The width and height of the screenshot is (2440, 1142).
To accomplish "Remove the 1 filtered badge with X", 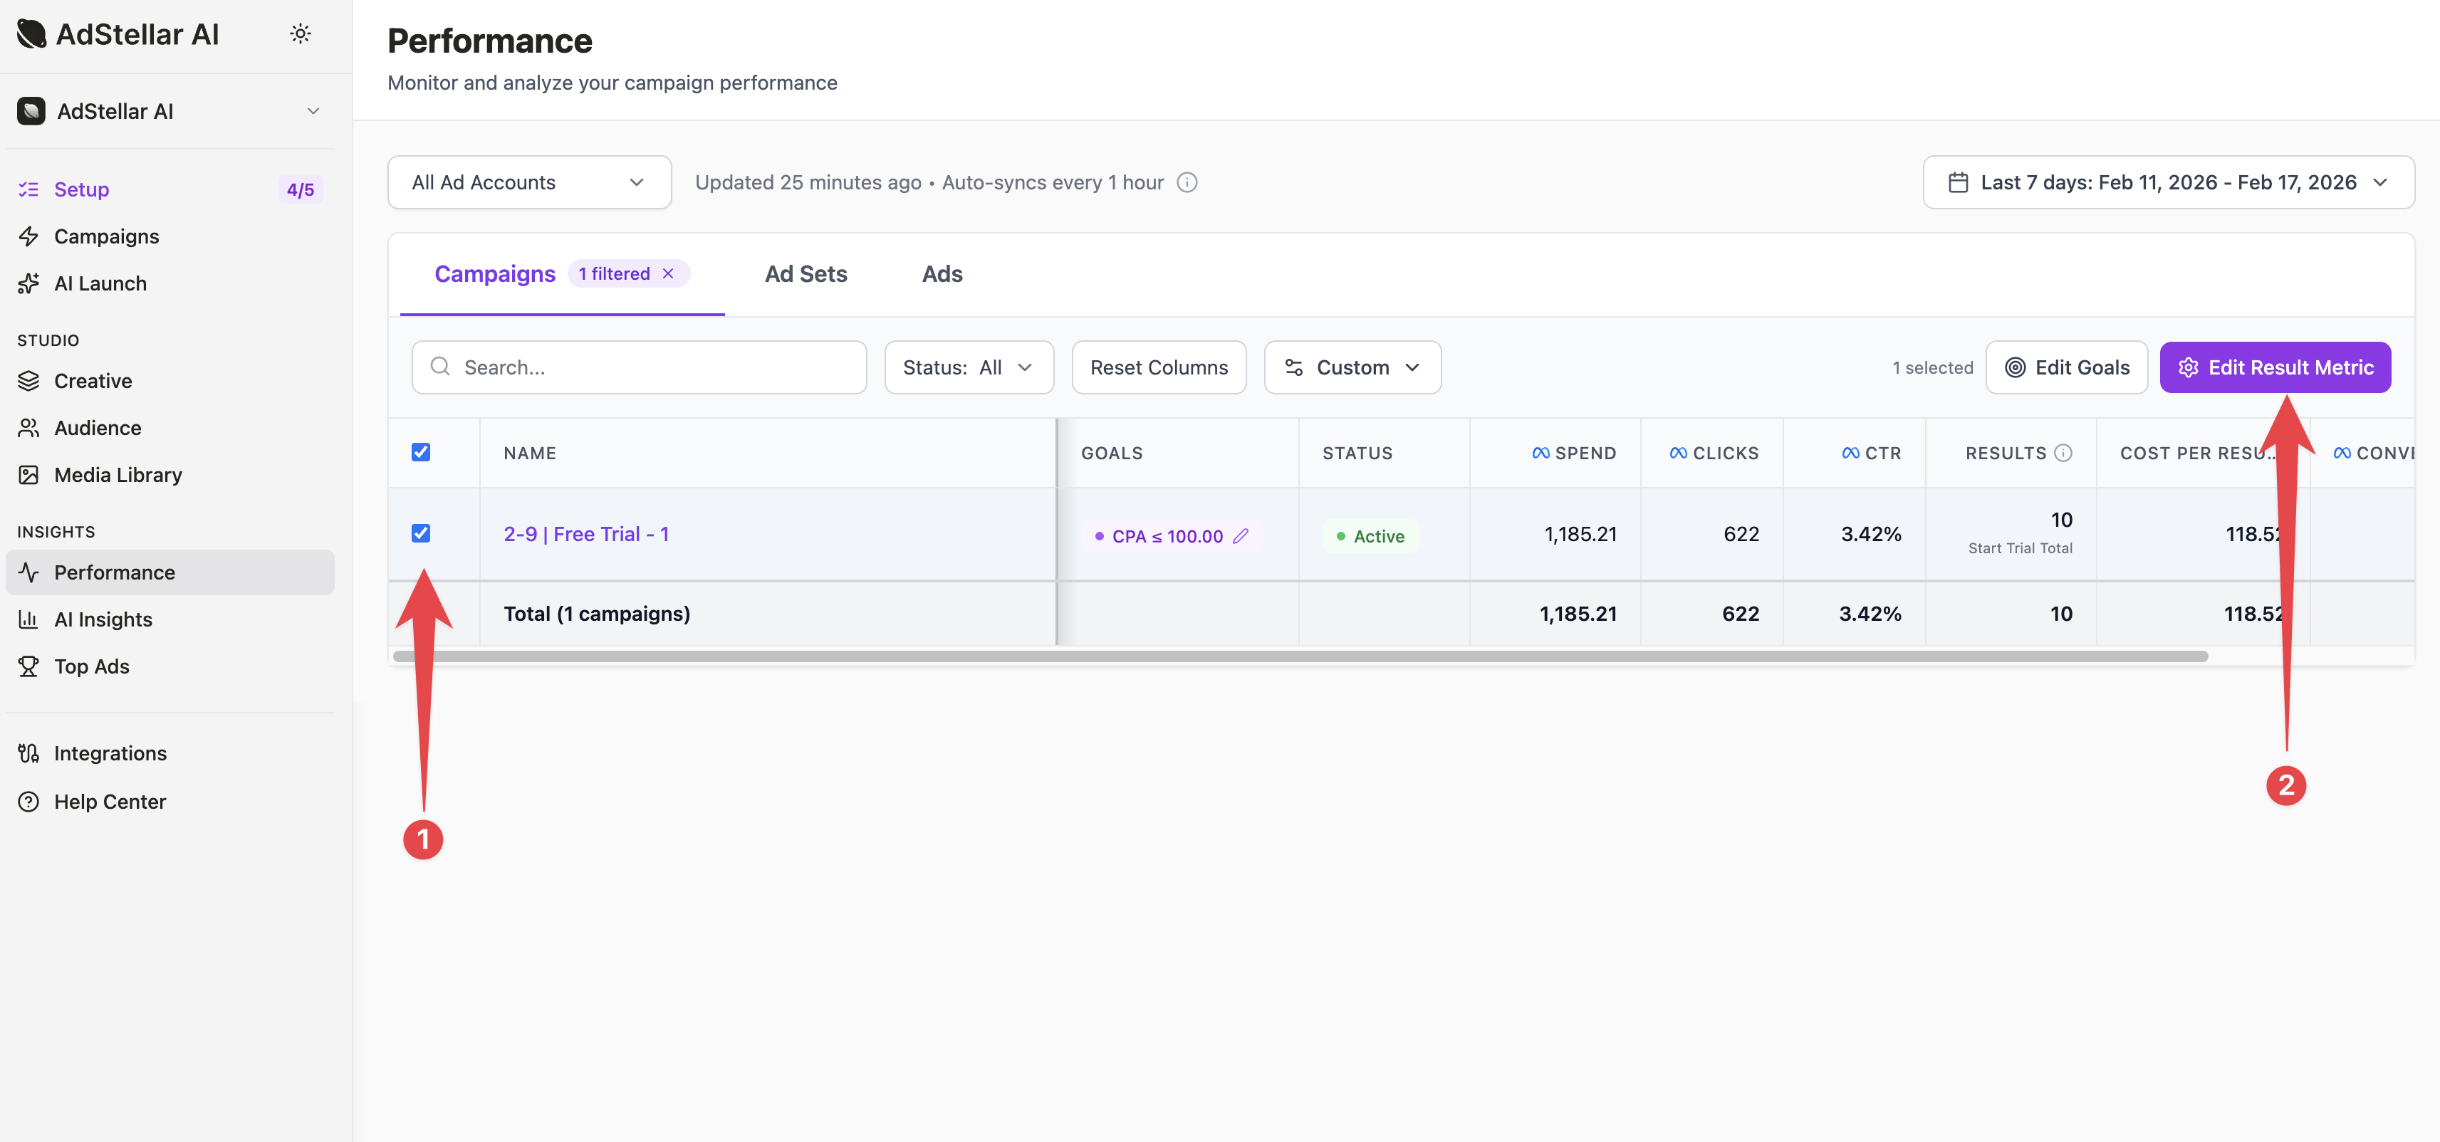I will 668,273.
